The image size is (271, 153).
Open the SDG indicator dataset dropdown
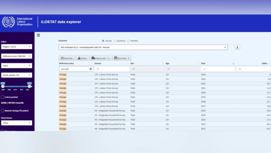pos(143,47)
